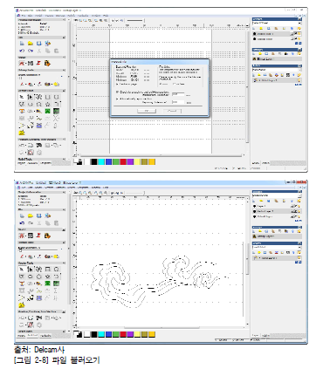This screenshot has height=369, width=316.
Task: Click the yellow Open folder icon in swirl-drawing window
Action: click(31, 215)
